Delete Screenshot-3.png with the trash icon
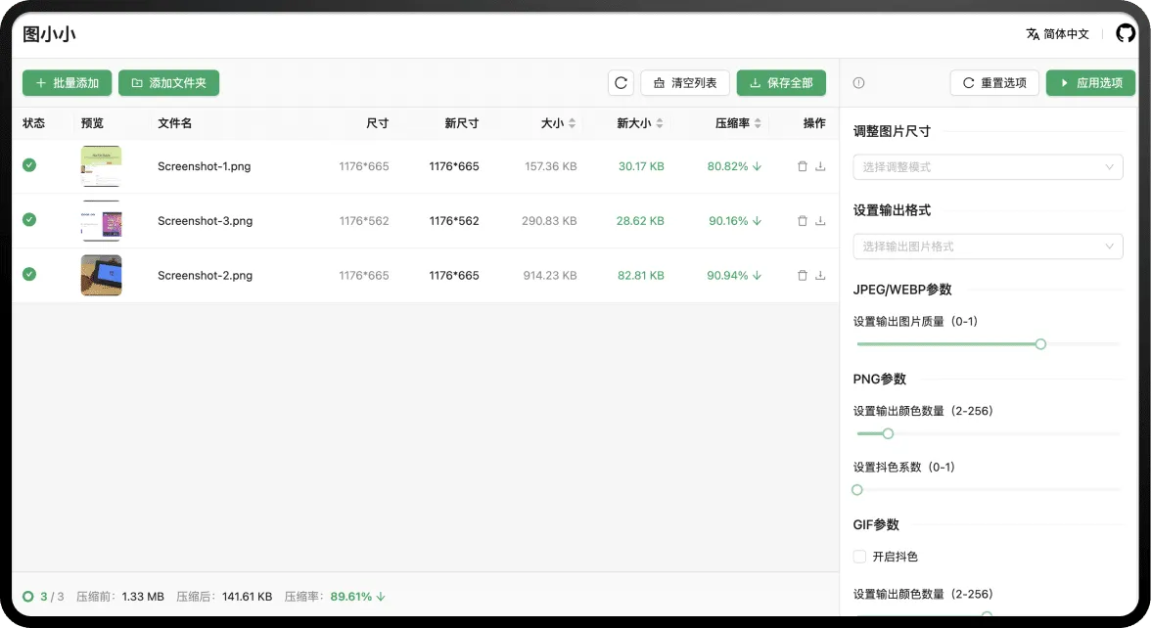Image resolution: width=1151 pixels, height=628 pixels. click(803, 221)
